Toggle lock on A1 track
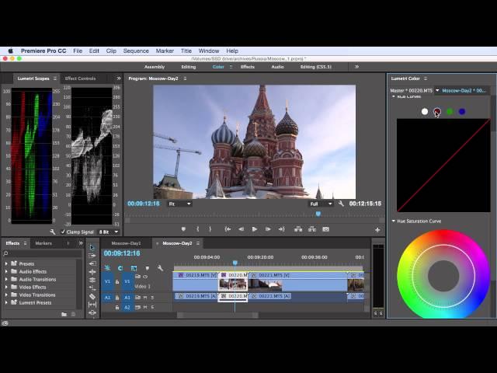 117,298
